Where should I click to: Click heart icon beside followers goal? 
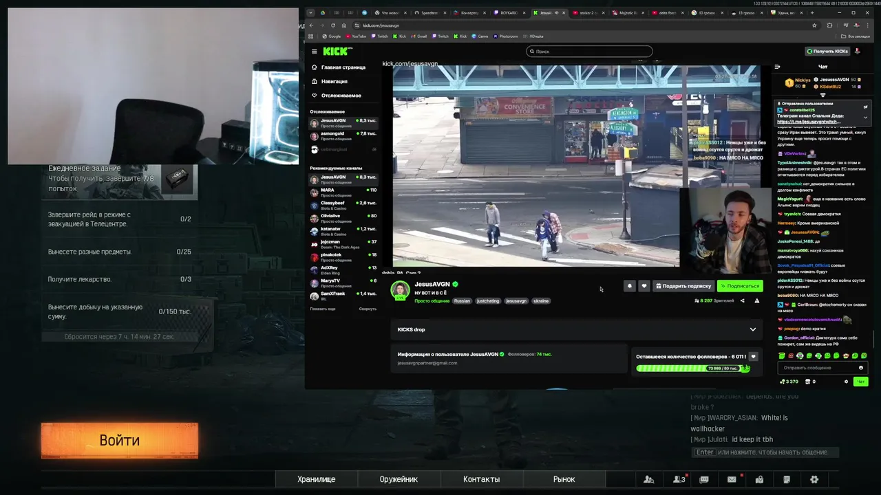(753, 357)
